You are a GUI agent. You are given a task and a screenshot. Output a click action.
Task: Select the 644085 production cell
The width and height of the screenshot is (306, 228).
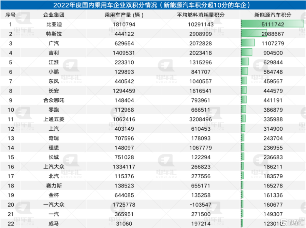[x=124, y=195]
